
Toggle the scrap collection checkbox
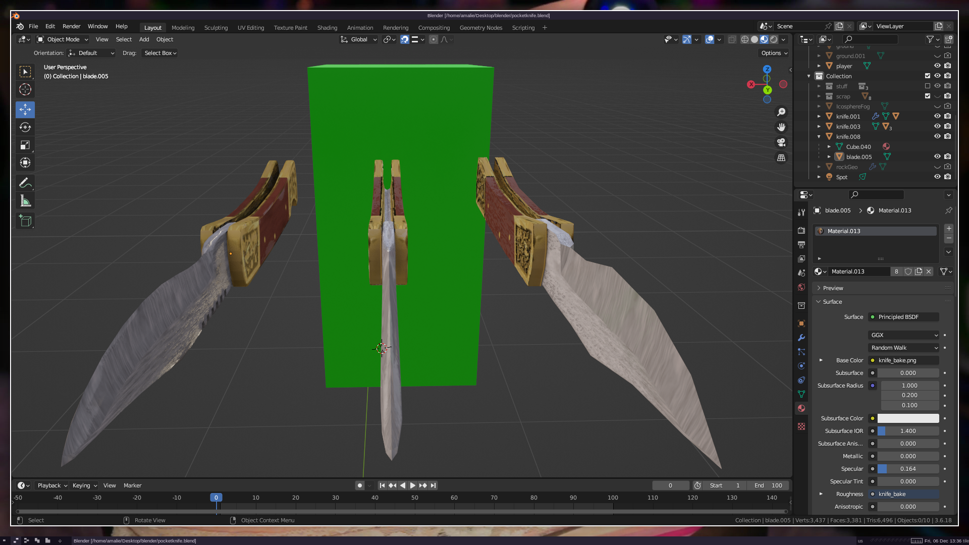point(928,96)
